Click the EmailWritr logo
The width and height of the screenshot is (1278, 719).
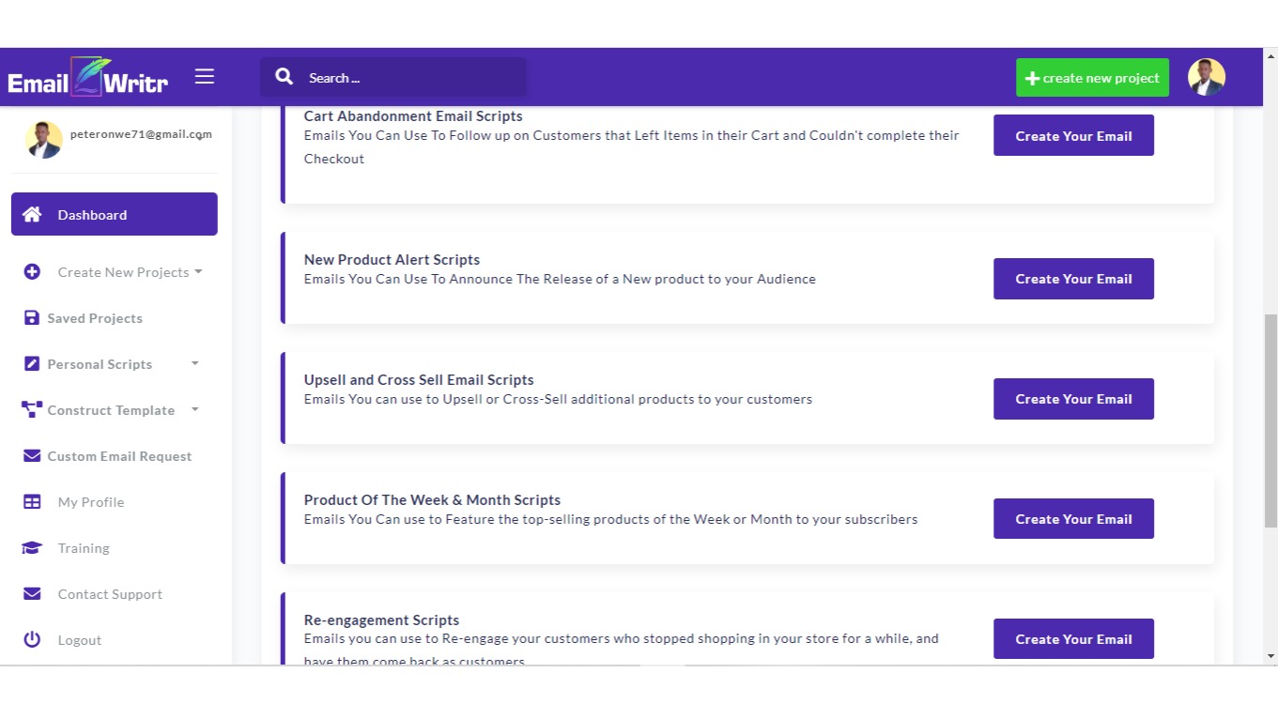coord(87,77)
